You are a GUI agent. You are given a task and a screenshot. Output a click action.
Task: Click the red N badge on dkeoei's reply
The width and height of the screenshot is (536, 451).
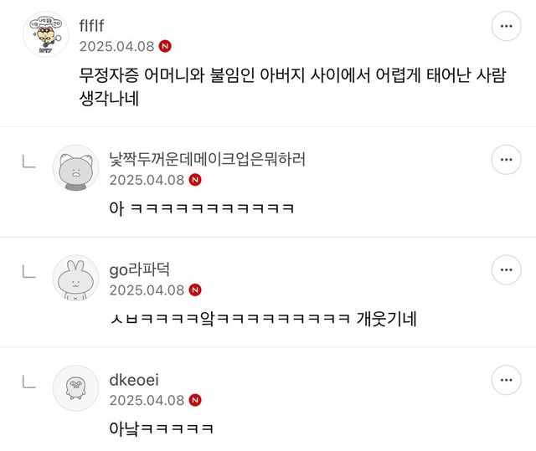195,400
